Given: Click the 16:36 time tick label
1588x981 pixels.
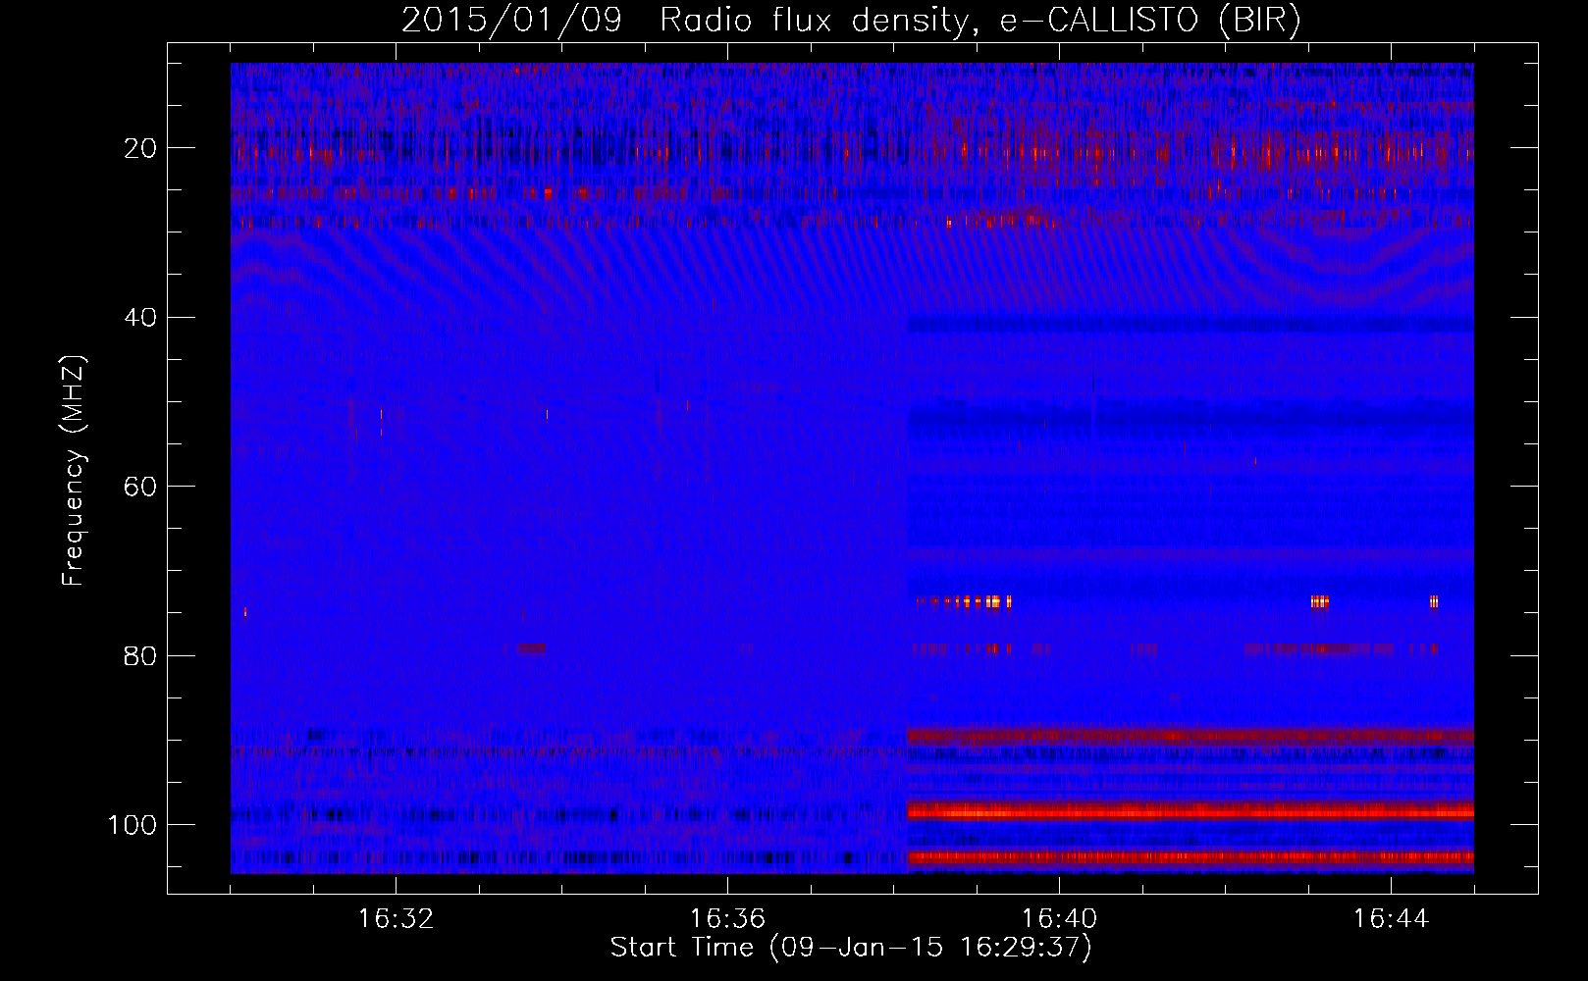Looking at the screenshot, I should click(727, 918).
